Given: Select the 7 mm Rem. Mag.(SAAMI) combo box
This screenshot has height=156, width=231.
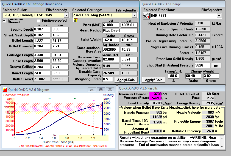Looking at the screenshot, I should tap(105, 15).
